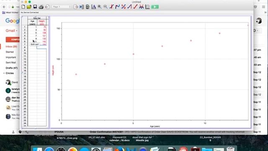Image resolution: width=268 pixels, height=151 pixels.
Task: Click the import from device toolbar icon
Action: (88, 7)
